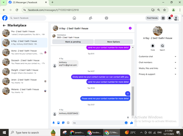Click the chat header A Ray title
Viewport: 183px width, 136px height.
click(74, 28)
